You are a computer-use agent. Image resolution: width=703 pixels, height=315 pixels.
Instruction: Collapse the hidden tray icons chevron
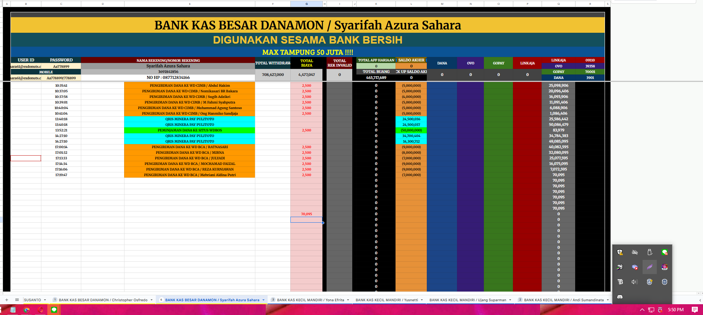coord(642,310)
